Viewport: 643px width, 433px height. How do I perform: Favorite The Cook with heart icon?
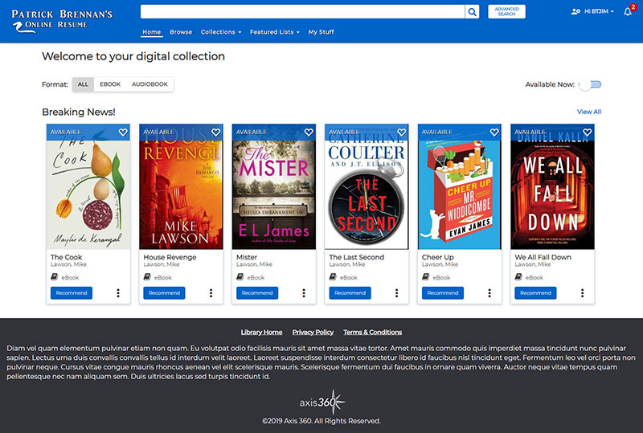click(123, 133)
